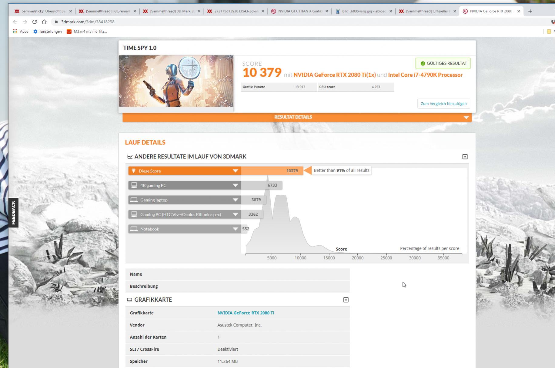Click the site lock icon in address bar

point(56,22)
